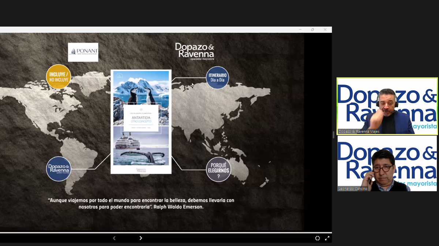Restore the presentation window size

coord(312,30)
